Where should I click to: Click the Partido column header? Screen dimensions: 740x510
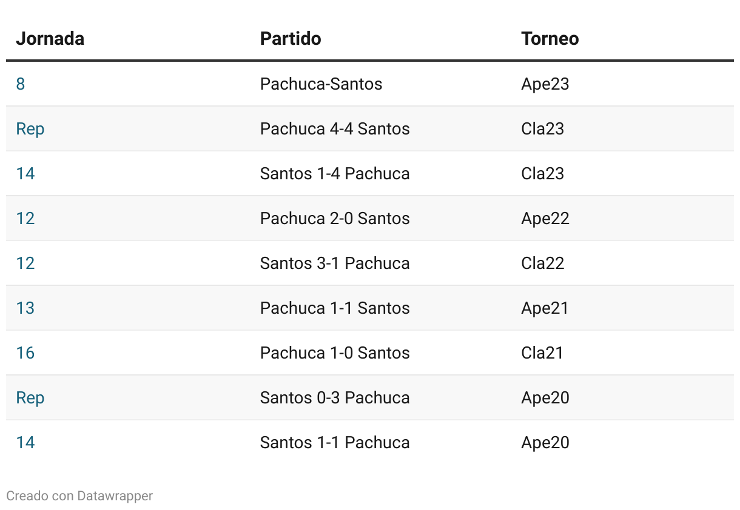tap(291, 39)
